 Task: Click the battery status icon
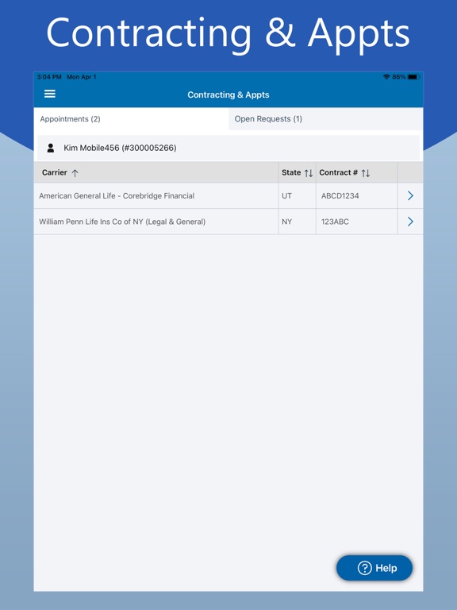(413, 76)
